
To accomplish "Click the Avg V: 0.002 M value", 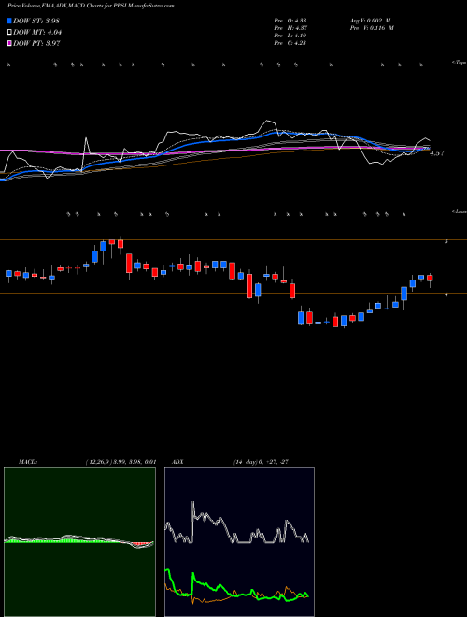I will tap(370, 21).
